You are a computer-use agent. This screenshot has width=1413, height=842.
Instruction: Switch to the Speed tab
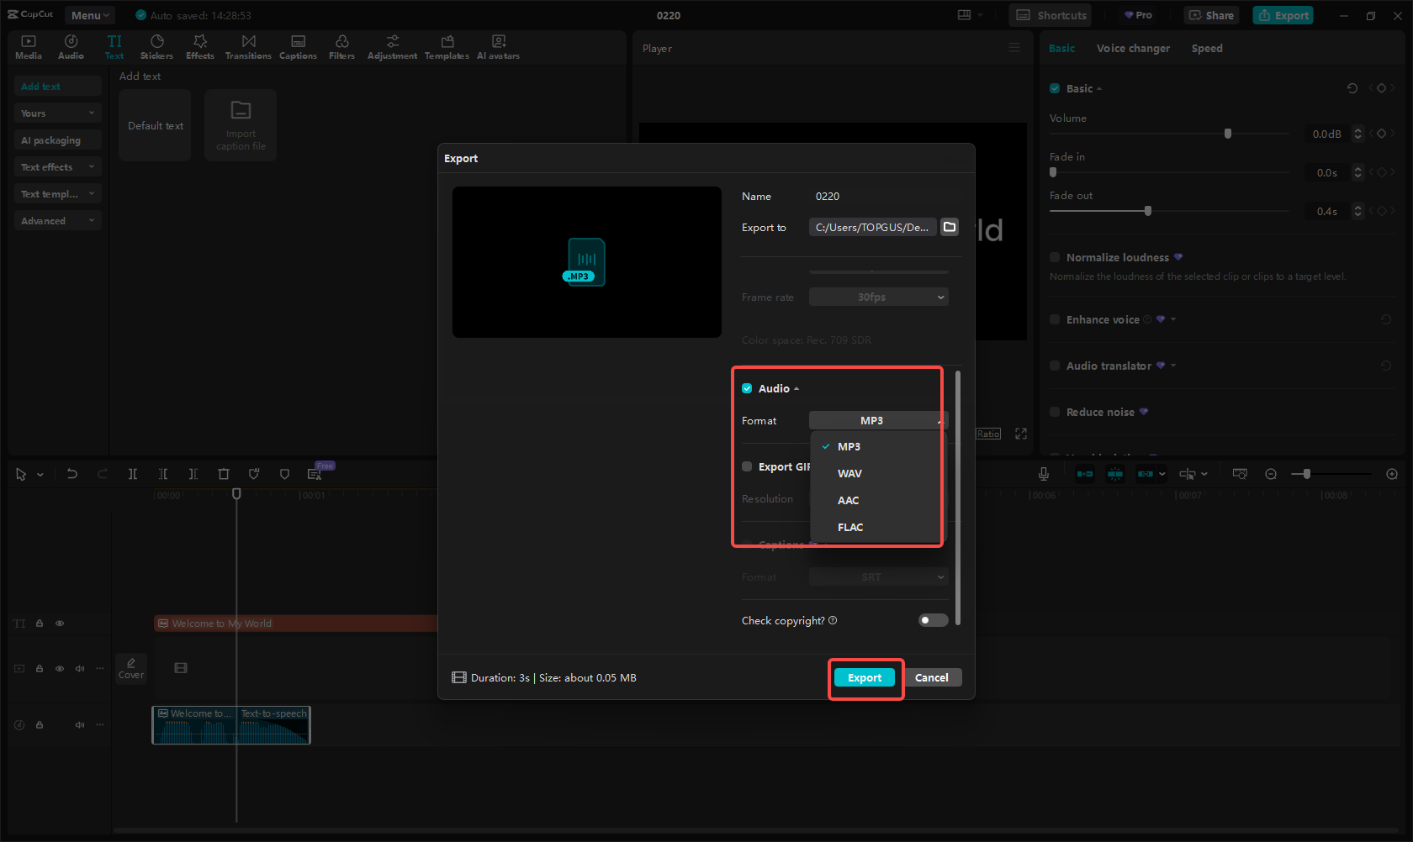1207,48
